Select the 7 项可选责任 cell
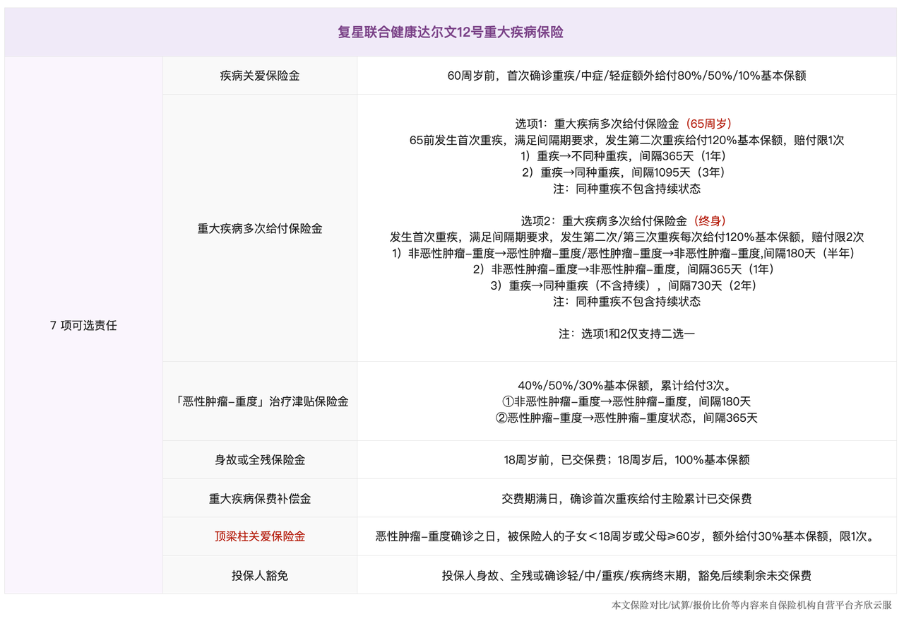 [83, 326]
